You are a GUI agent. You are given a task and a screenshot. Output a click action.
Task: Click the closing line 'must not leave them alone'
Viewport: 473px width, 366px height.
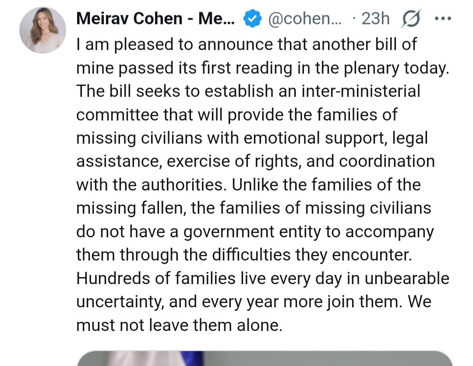point(178,325)
